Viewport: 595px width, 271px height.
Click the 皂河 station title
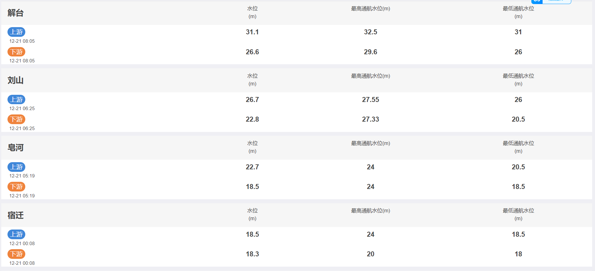16,148
